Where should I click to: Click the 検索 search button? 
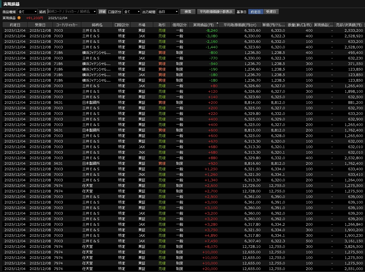pos(188,12)
